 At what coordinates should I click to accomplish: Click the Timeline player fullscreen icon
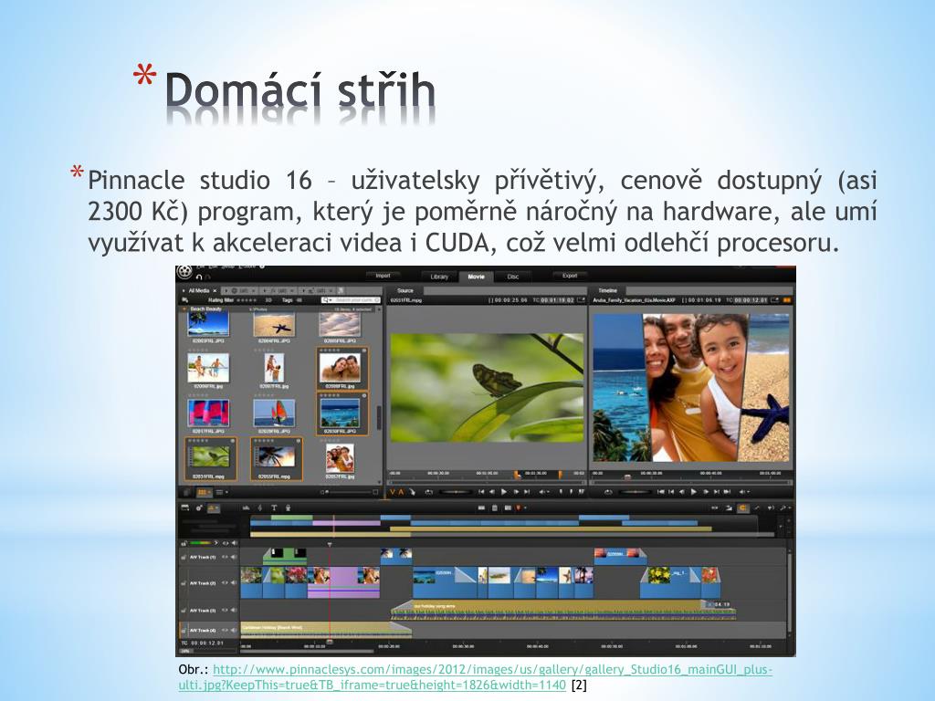point(774,299)
